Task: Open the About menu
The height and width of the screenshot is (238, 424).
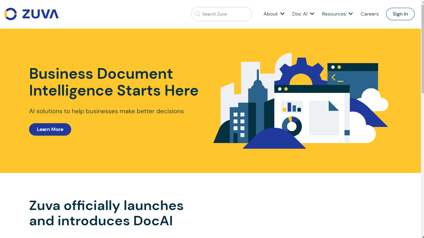Action: (270, 14)
